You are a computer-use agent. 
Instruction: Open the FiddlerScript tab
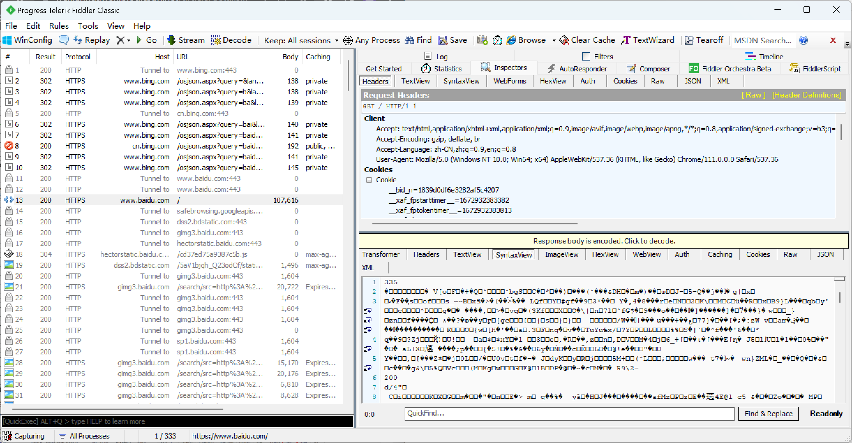(x=815, y=69)
